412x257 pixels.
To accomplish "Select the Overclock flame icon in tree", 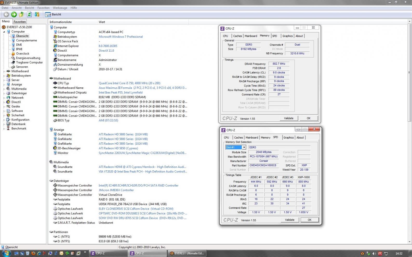I will point(13,54).
